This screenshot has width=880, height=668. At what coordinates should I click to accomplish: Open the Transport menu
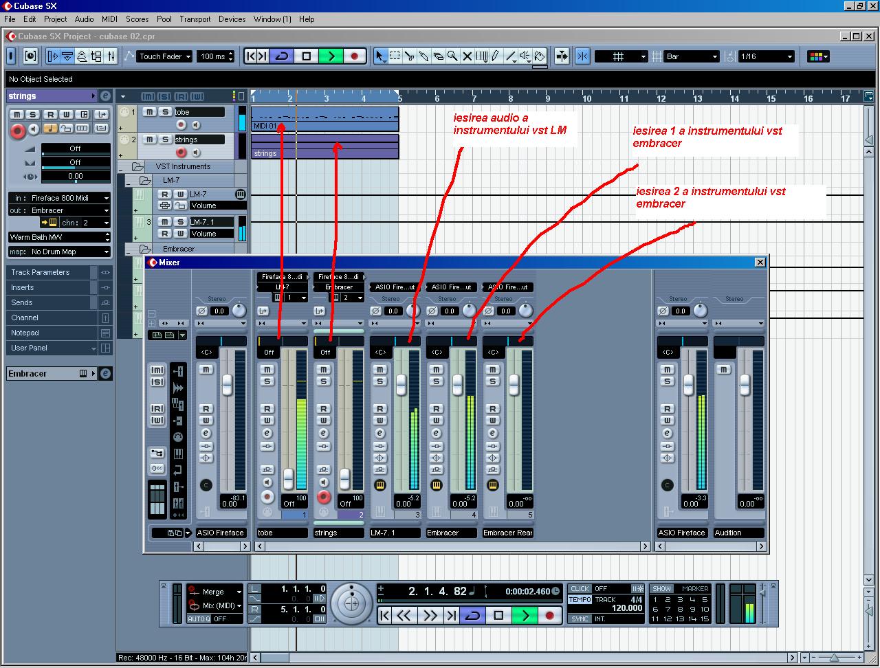[195, 19]
